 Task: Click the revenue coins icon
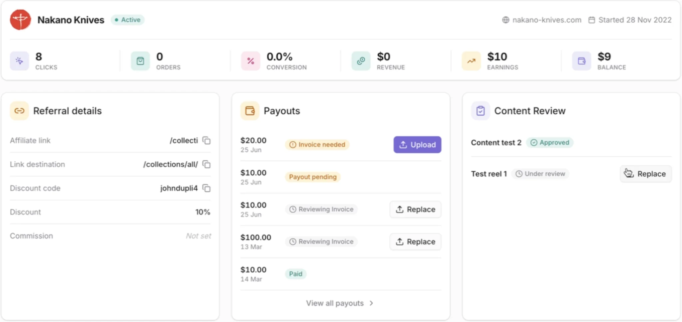tap(361, 61)
